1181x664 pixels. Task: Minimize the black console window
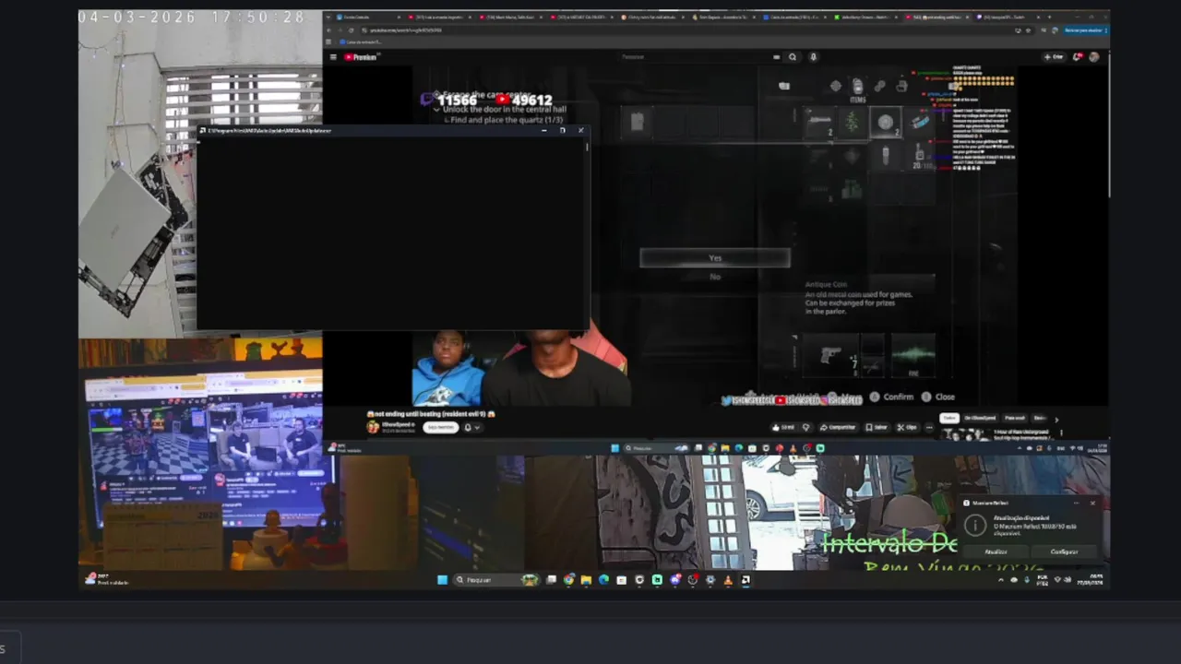(543, 130)
